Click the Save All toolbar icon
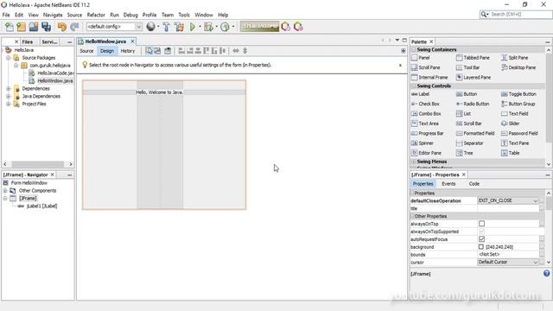The image size is (553, 311). (46, 27)
